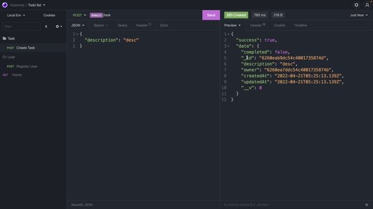This screenshot has height=209, width=373.
Task: Open the Todo list workspace dropdown
Action: [x=37, y=5]
